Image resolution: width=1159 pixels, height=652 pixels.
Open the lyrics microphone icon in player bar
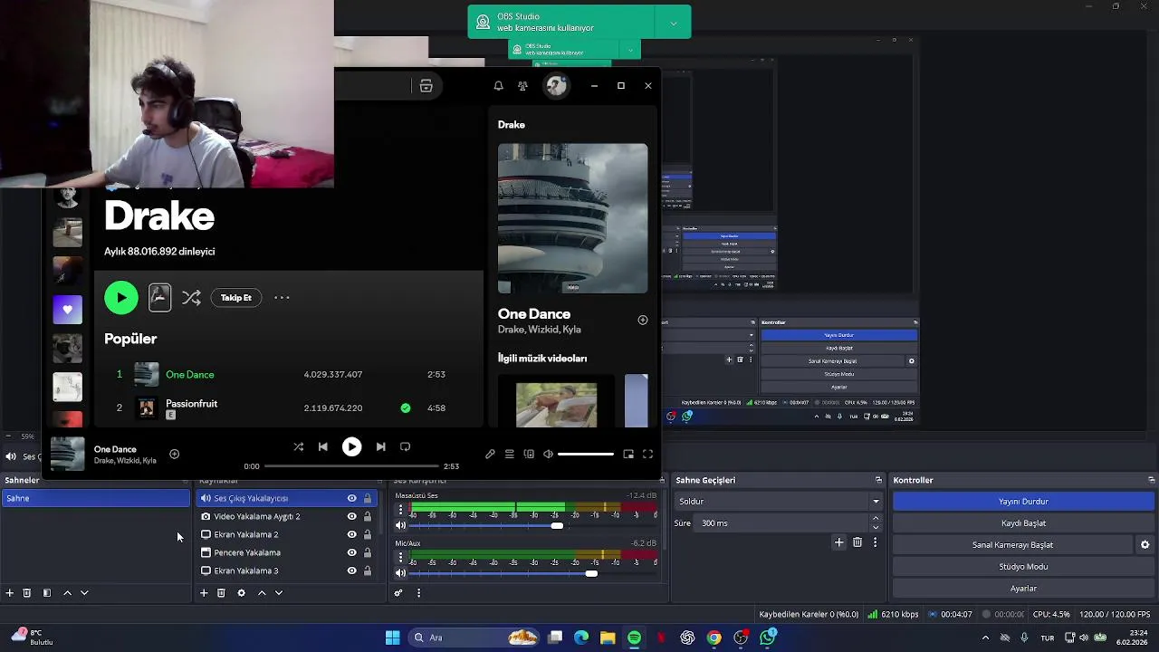click(x=490, y=454)
